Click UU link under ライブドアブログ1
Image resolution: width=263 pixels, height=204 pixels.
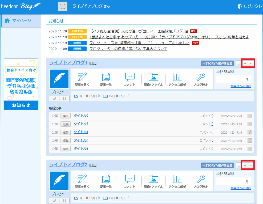tap(106, 96)
